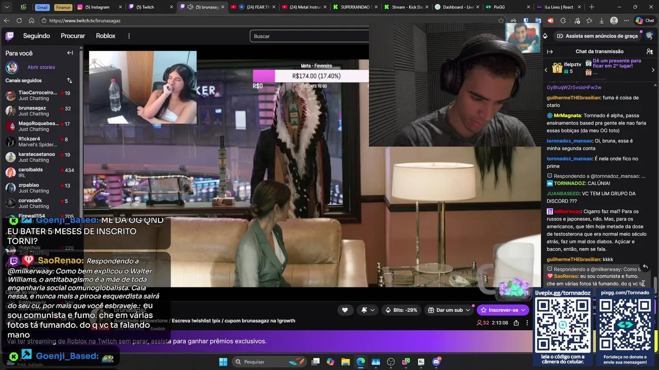Open stream options three-dot menu

(x=527, y=323)
